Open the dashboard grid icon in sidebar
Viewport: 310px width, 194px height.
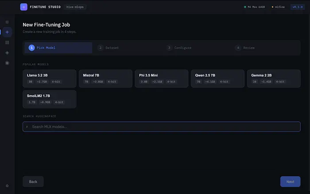(x=7, y=22)
